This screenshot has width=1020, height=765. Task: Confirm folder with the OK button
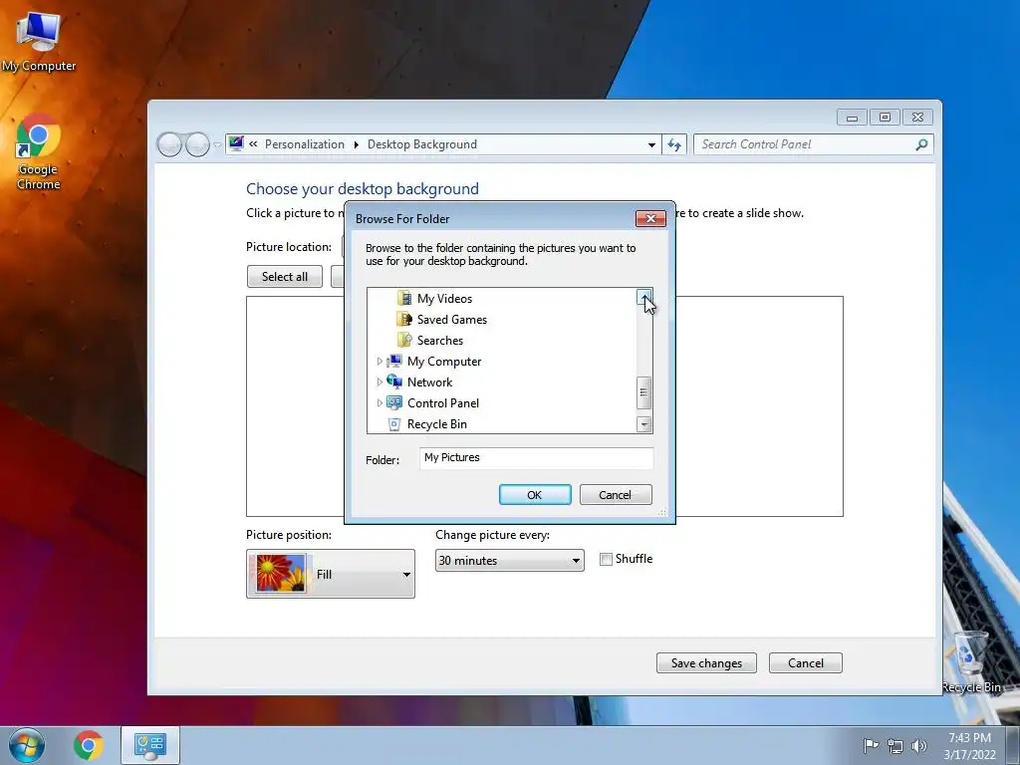pos(535,494)
